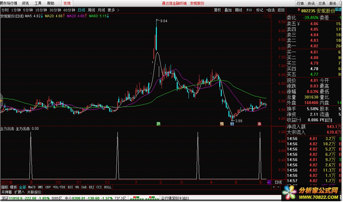The height and width of the screenshot is (202, 343).
Task: Click the 3.89 low price label
Action: 239,121
